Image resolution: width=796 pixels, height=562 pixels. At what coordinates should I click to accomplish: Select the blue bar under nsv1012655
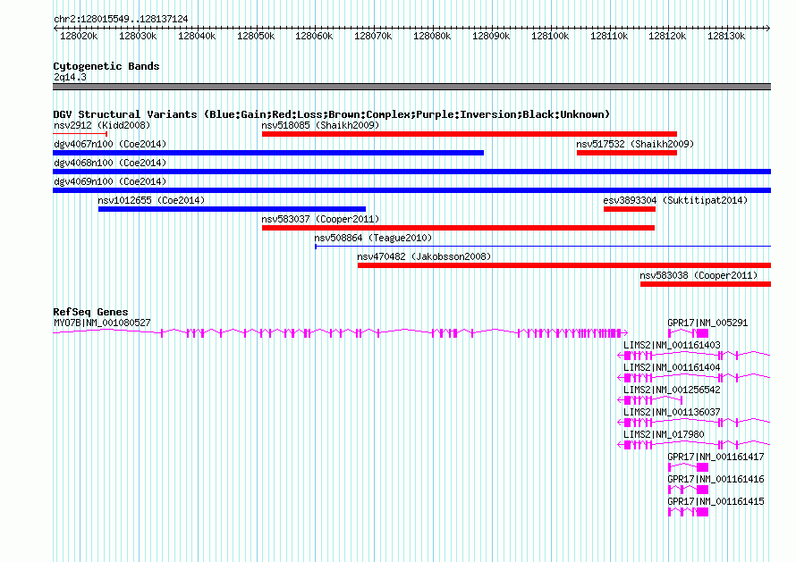[x=232, y=209]
